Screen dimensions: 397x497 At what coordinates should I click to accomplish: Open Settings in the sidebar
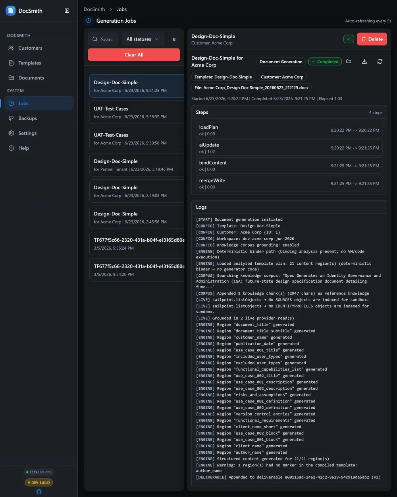coord(39,133)
